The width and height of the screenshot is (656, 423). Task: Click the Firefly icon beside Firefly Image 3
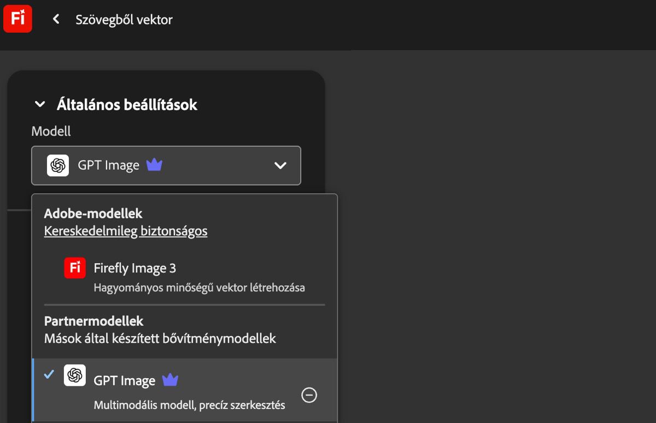pyautogui.click(x=75, y=268)
